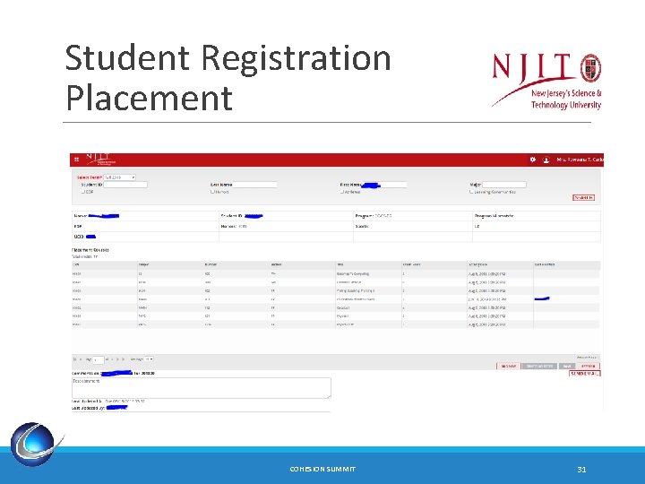Click in the page number box of the pager
The width and height of the screenshot is (645, 484).
[x=98, y=359]
